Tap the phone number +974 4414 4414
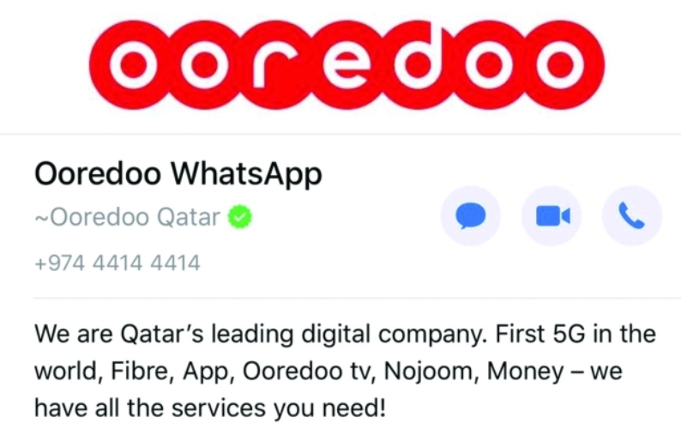 118,263
